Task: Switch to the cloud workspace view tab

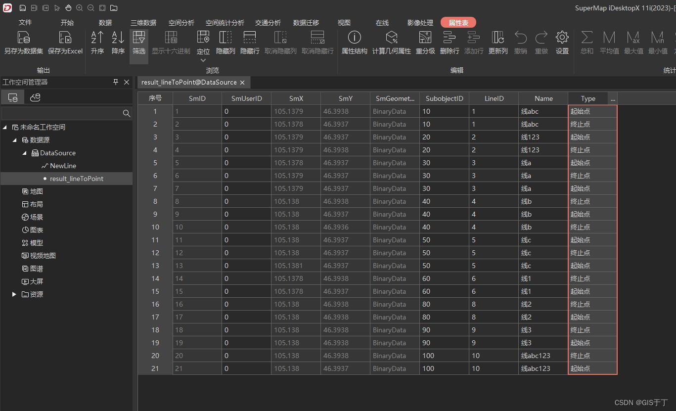Action: click(x=35, y=97)
